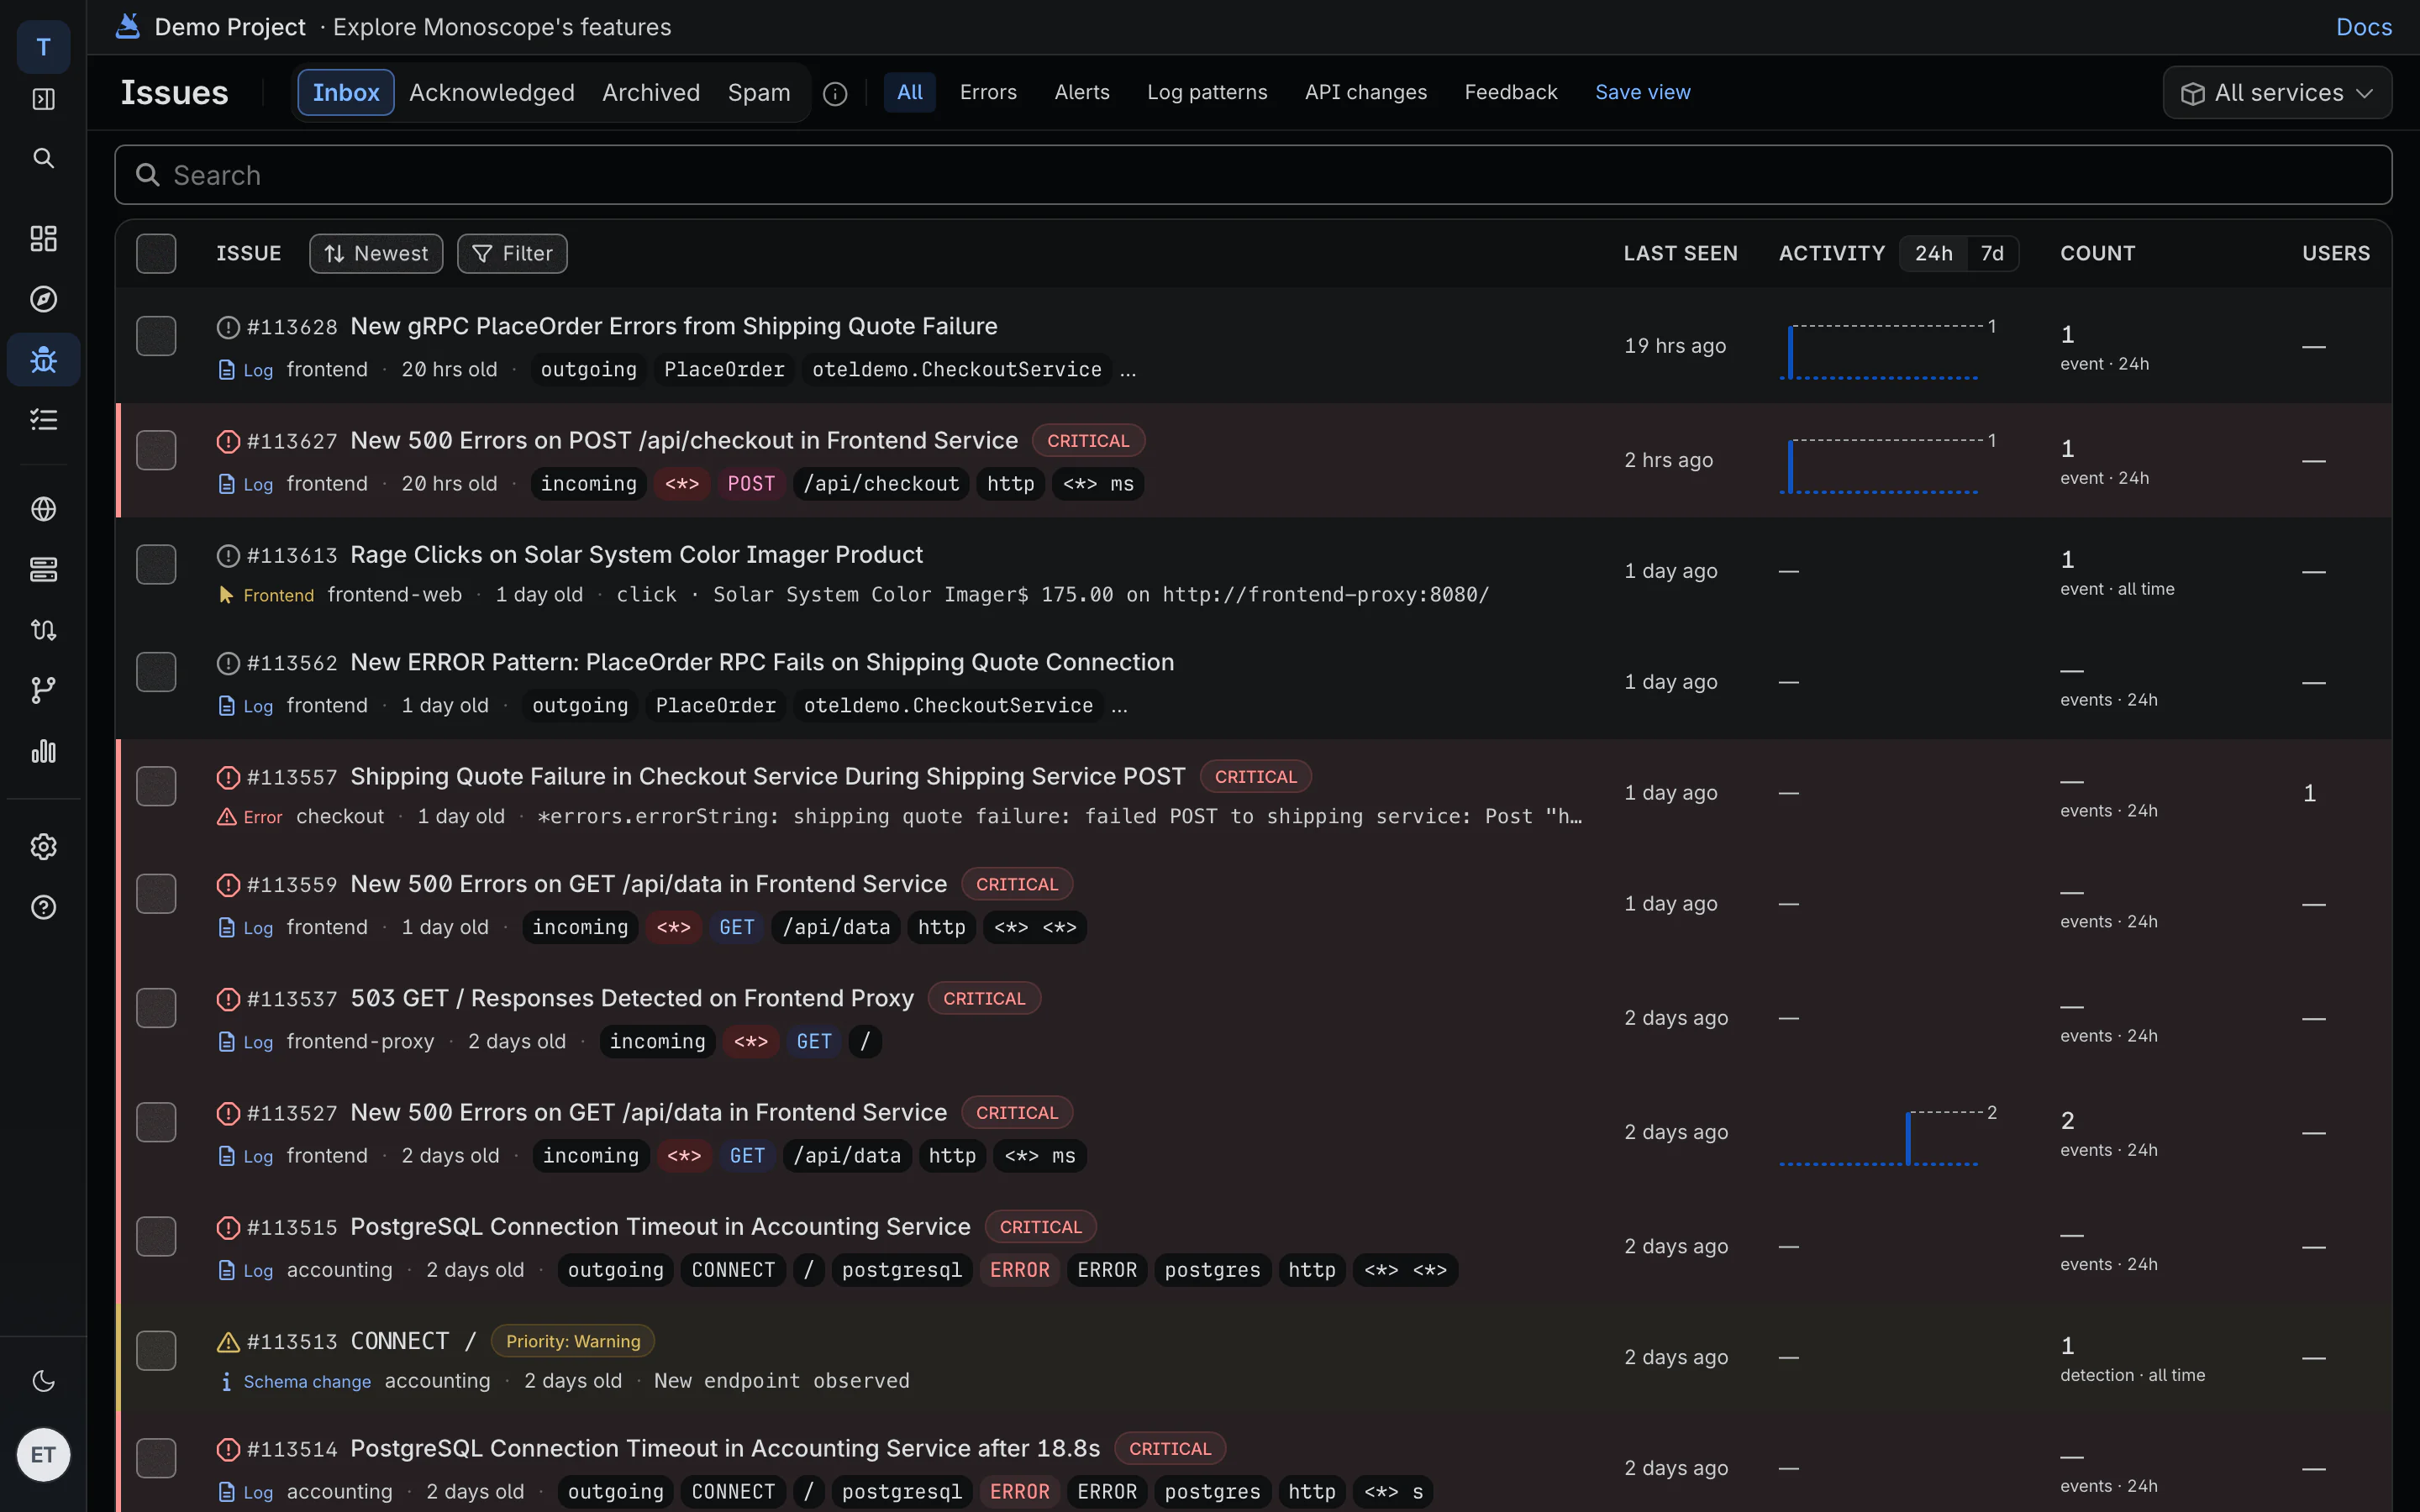
Task: Toggle the select-all issues checkbox
Action: 156,253
